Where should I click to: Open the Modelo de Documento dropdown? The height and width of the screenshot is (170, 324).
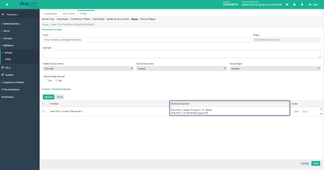click(x=88, y=69)
